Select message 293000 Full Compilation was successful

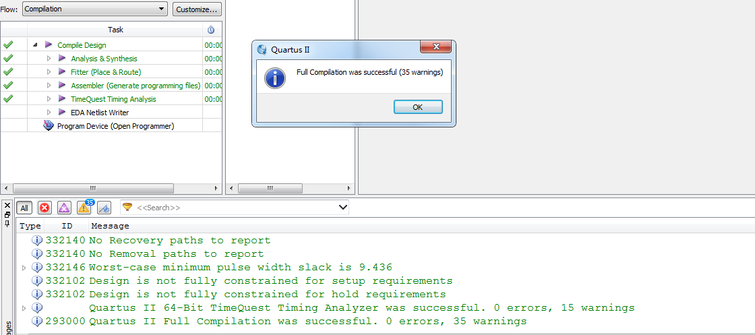307,321
